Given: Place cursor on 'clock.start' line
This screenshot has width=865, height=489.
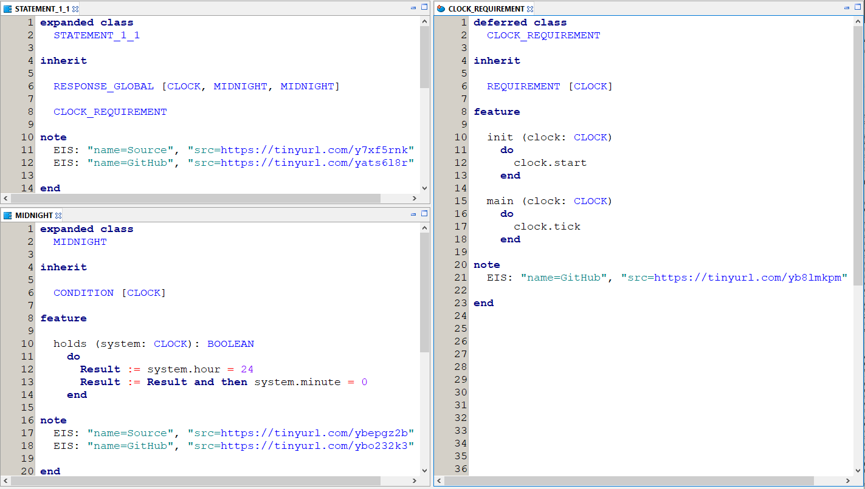Looking at the screenshot, I should pyautogui.click(x=550, y=163).
